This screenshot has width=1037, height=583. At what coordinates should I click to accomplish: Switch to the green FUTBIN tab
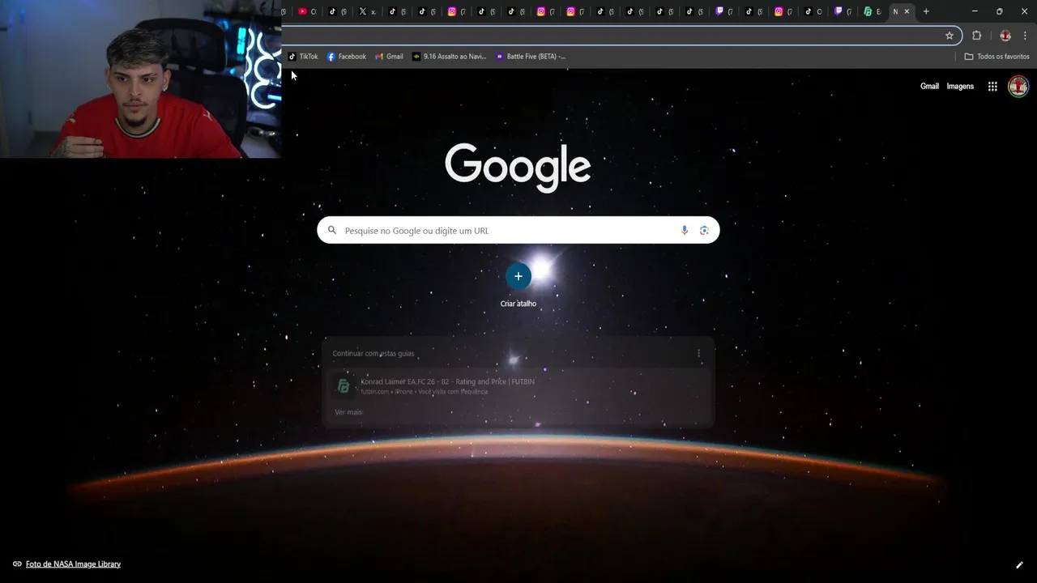coord(872,11)
